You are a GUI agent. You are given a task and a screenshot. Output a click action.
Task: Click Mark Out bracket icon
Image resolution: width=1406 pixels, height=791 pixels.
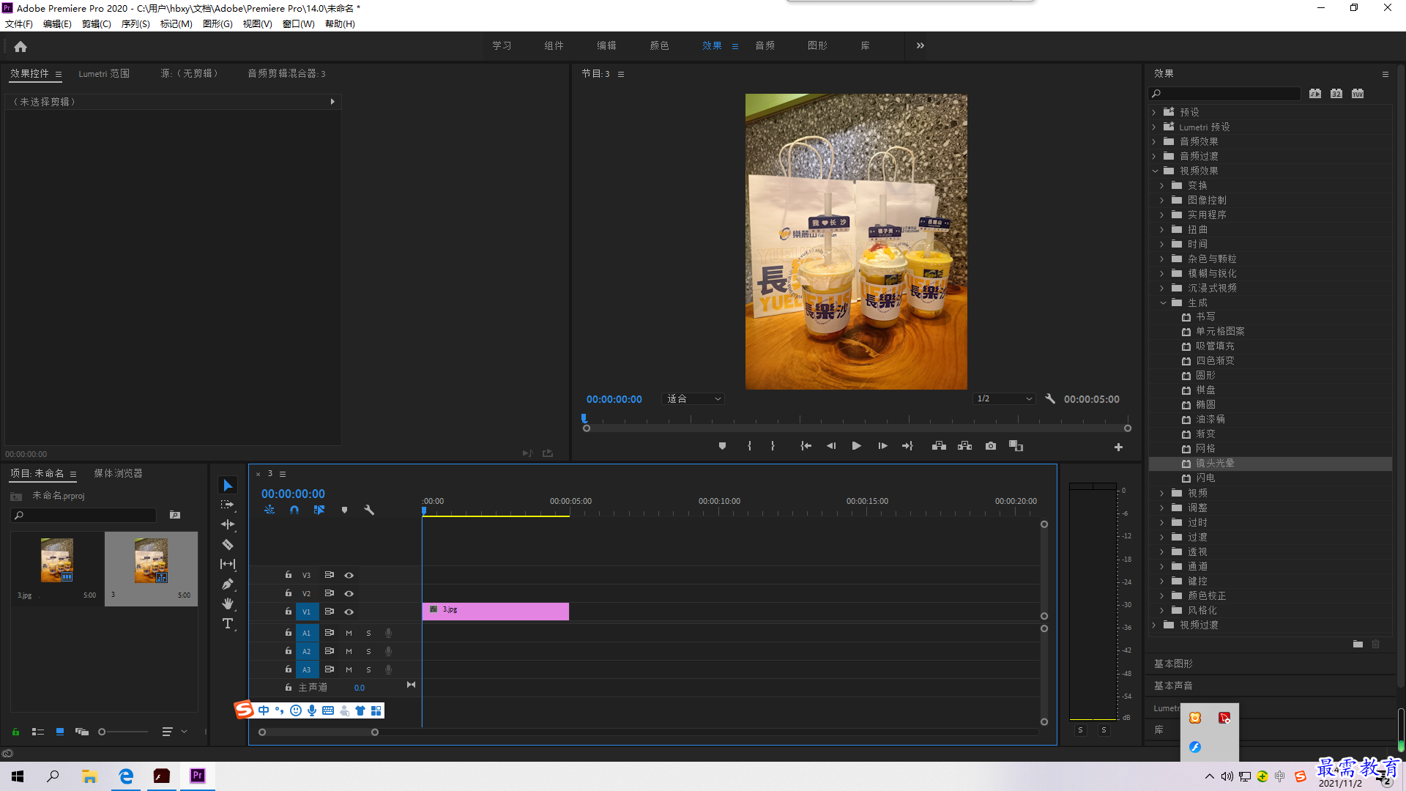(x=773, y=446)
